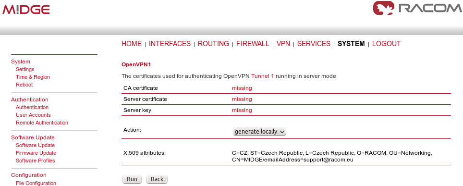This screenshot has height=186, width=463.
Task: Click the MIDGE logo
Action: [26, 10]
